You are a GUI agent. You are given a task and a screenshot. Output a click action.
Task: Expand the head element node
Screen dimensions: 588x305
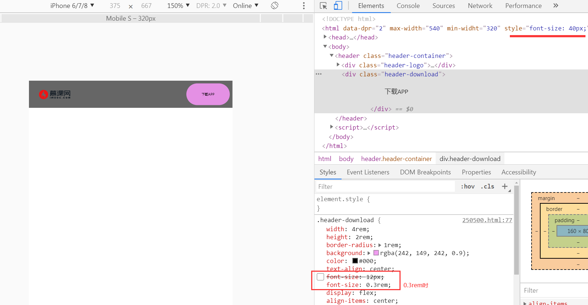point(325,37)
